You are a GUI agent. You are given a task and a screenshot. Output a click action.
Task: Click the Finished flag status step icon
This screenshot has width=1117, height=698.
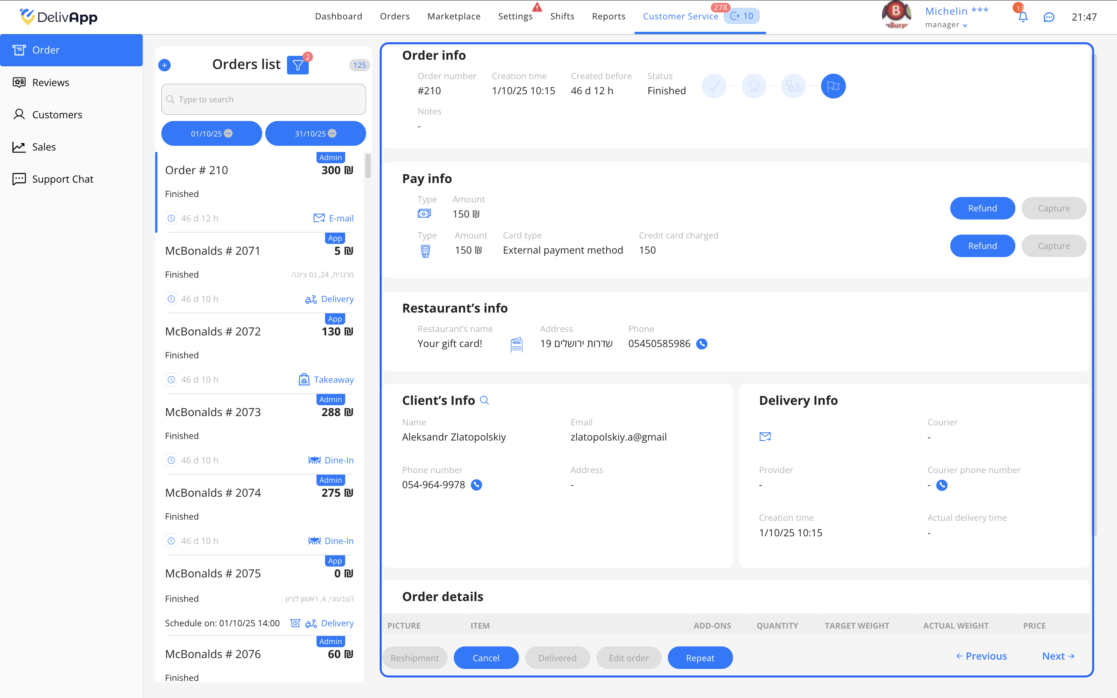(x=833, y=86)
